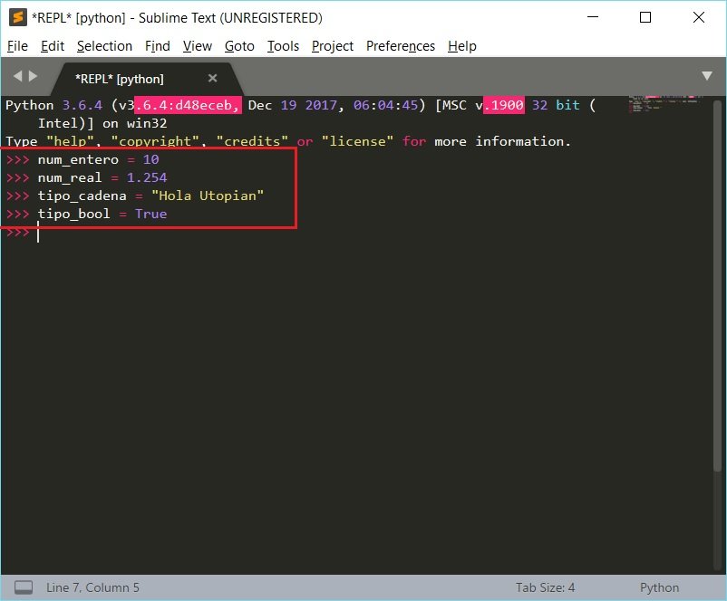Close the *REPL* [python] tab

click(212, 78)
